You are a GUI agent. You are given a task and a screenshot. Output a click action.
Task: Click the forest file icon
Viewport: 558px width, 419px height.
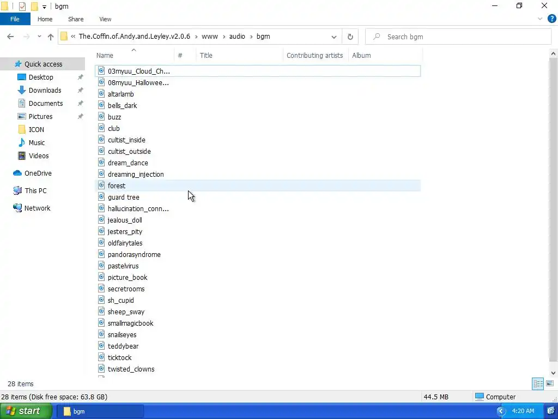pos(101,185)
